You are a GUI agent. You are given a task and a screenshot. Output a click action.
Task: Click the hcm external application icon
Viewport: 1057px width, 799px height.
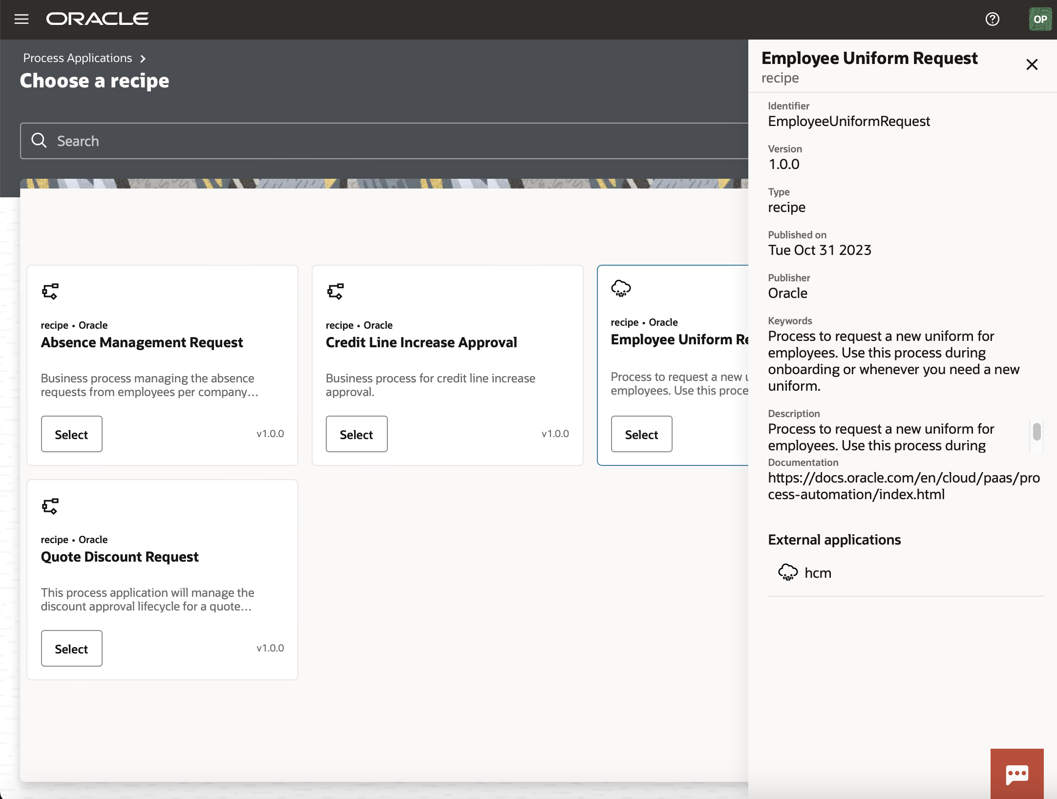click(x=787, y=572)
